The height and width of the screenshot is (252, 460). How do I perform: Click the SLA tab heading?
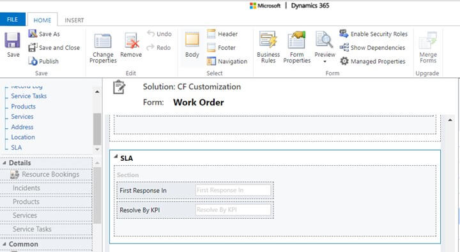(126, 158)
